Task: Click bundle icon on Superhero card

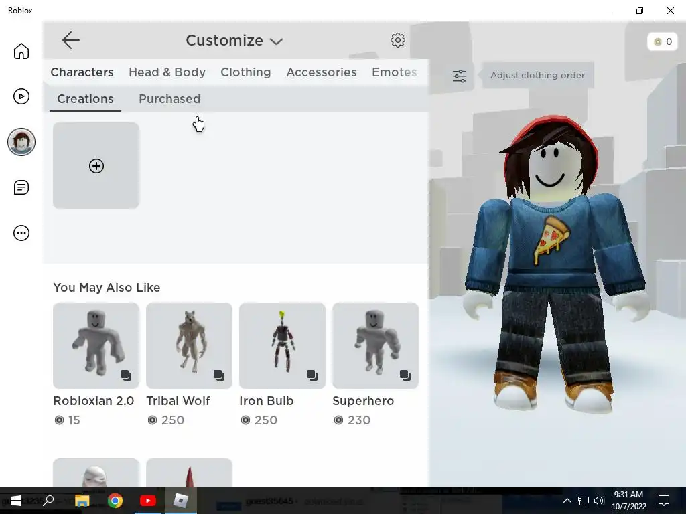Action: [405, 375]
